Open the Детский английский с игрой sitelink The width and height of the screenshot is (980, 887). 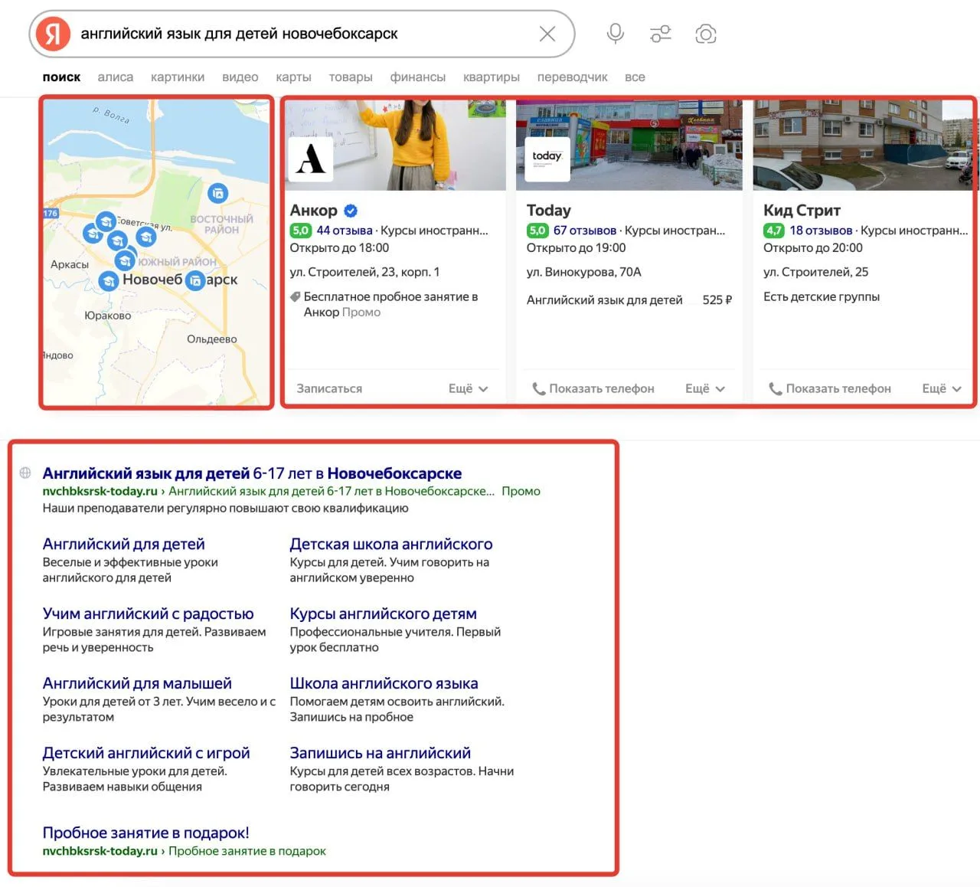tap(146, 753)
